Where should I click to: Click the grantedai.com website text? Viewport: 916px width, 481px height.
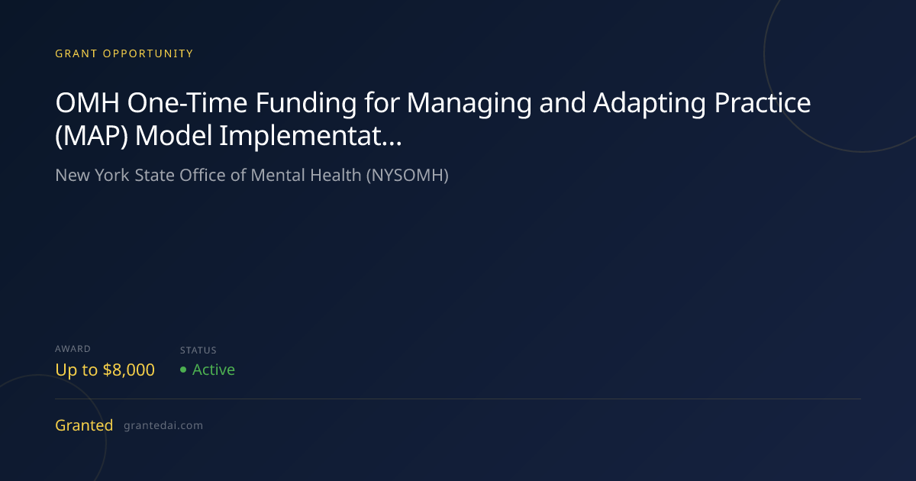tap(163, 426)
